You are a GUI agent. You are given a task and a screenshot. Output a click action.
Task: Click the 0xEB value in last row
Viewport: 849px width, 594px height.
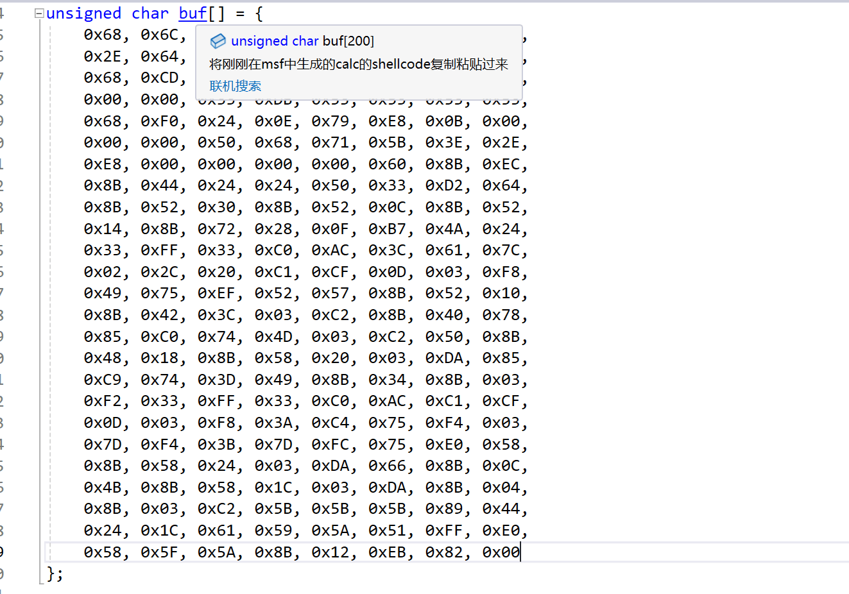click(387, 552)
